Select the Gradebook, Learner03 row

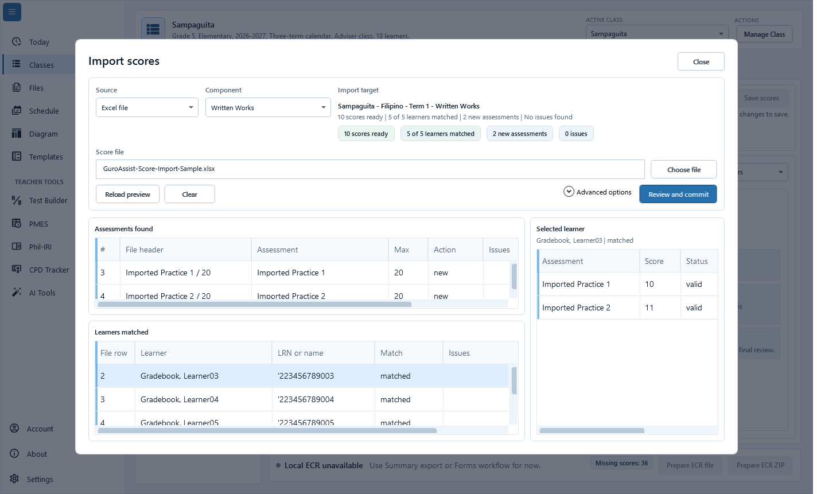(x=302, y=376)
